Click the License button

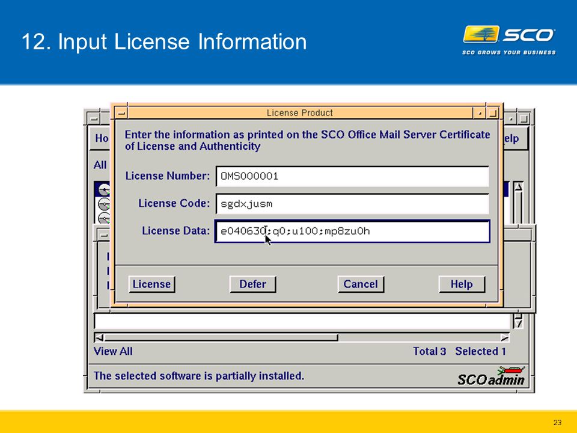[x=151, y=284]
